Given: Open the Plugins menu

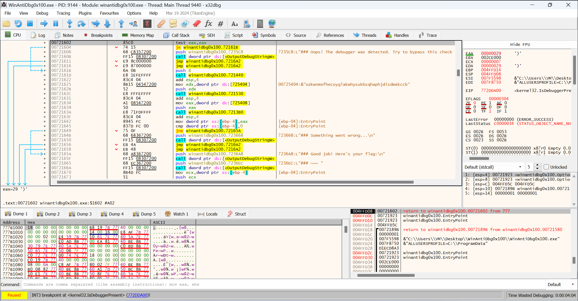Looking at the screenshot, I should point(85,13).
